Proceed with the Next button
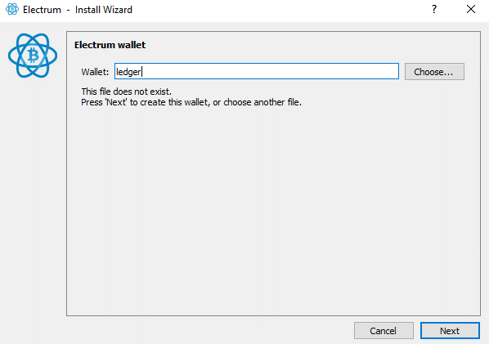 coord(450,331)
